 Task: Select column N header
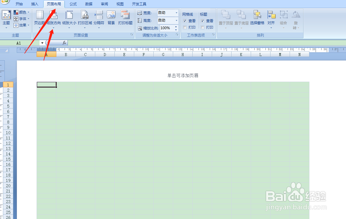(x=299, y=55)
